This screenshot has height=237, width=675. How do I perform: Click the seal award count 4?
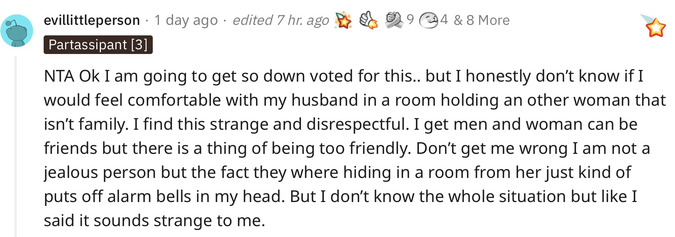click(x=444, y=19)
